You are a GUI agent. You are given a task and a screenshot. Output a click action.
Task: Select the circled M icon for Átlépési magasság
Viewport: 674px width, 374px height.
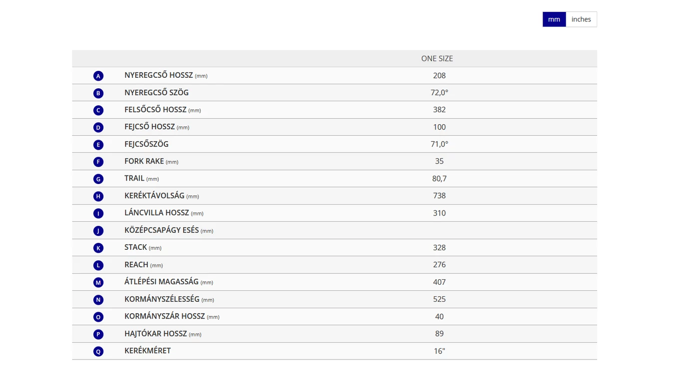coord(98,283)
